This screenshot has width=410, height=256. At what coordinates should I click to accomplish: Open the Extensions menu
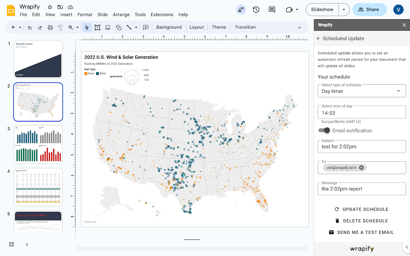coord(162,14)
